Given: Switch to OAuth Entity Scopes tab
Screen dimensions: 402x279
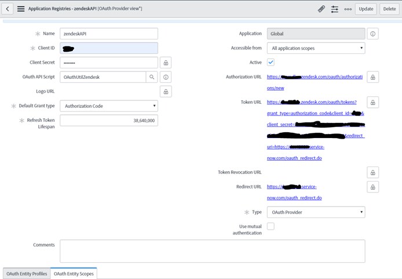Looking at the screenshot, I should pos(74,274).
